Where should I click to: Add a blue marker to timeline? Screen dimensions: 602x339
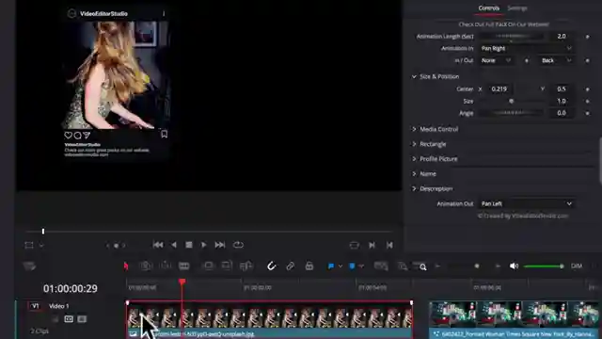tap(352, 266)
